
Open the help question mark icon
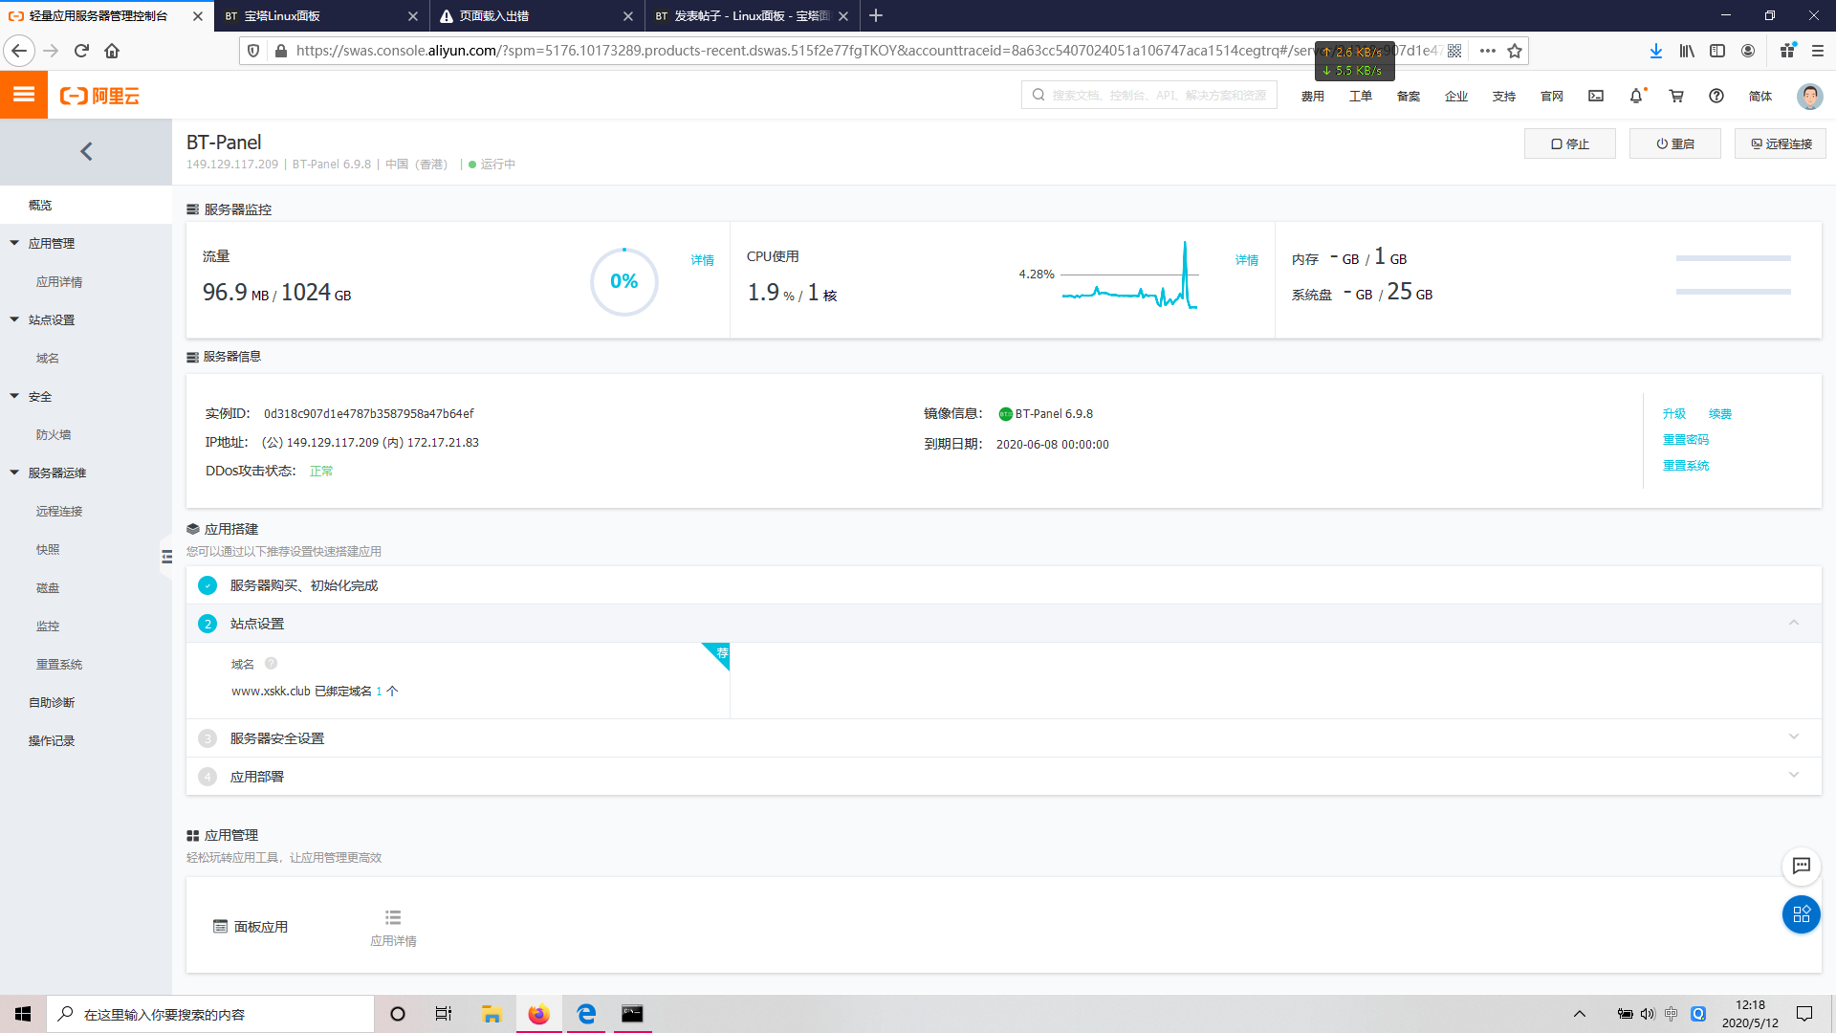click(1716, 96)
